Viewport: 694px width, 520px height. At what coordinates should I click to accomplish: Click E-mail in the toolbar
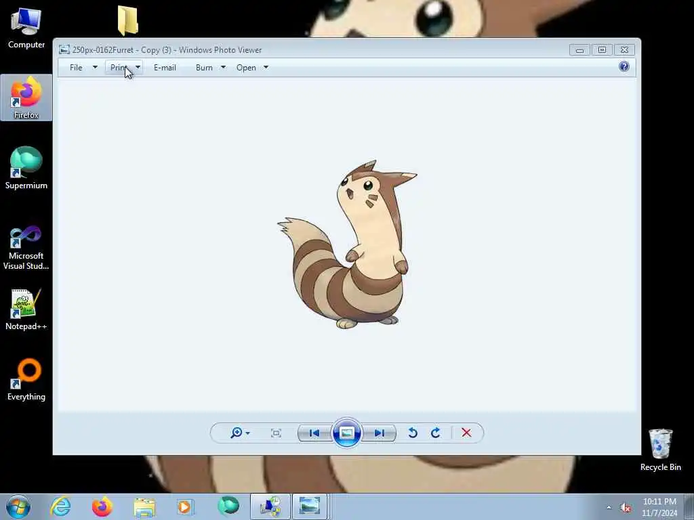tap(165, 68)
